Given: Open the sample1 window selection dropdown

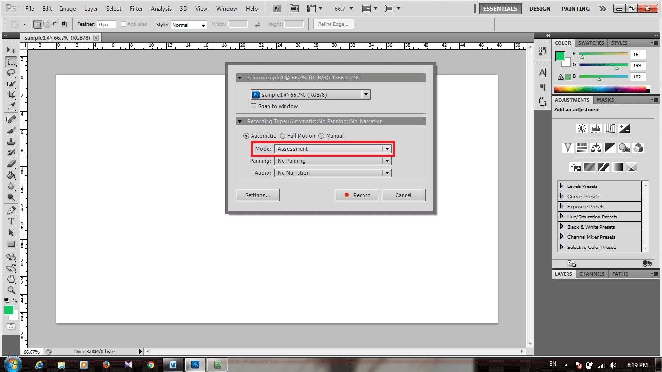Looking at the screenshot, I should coord(311,95).
